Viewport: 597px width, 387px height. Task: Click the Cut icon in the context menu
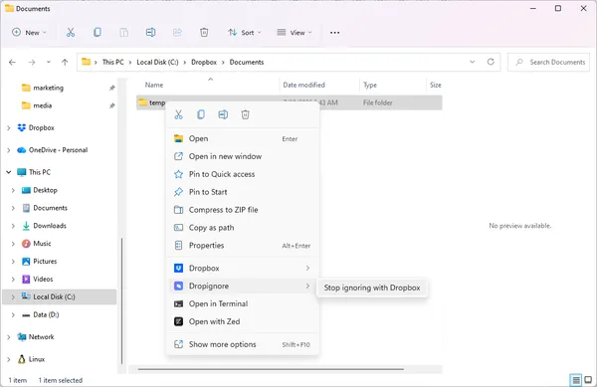click(x=178, y=114)
